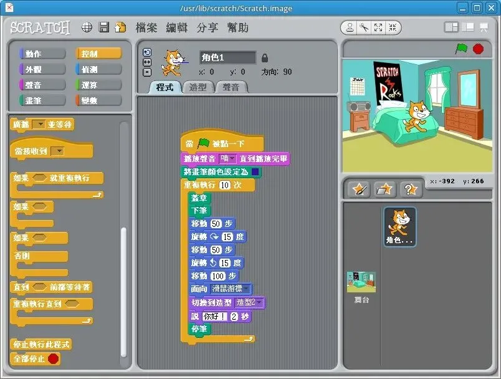Select the 外觀 block category
Image resolution: width=501 pixels, height=379 pixels.
click(42, 69)
